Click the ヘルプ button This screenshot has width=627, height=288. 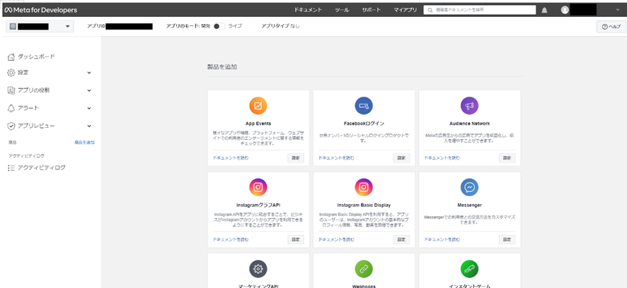click(611, 26)
